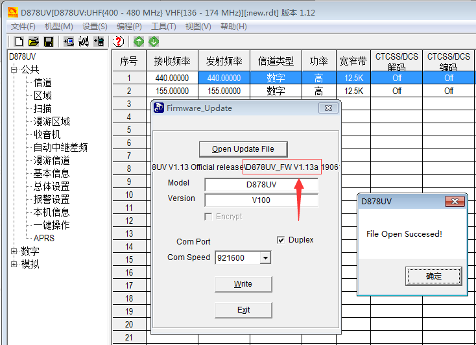The width and height of the screenshot is (476, 345).
Task: Click the green down arrow icon
Action: 154,42
